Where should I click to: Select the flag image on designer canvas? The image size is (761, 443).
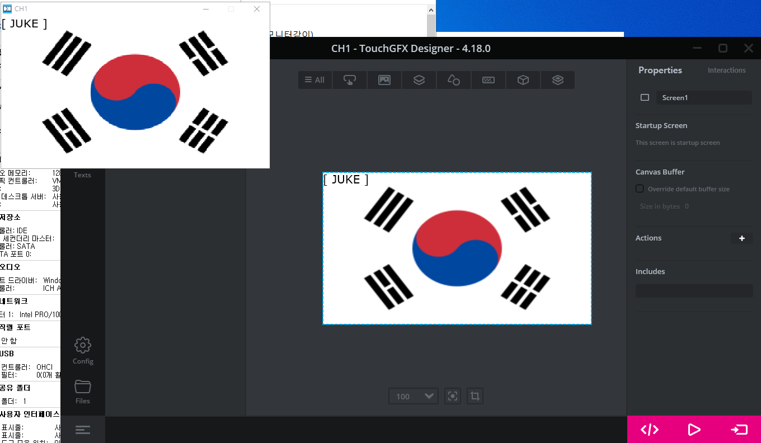457,248
